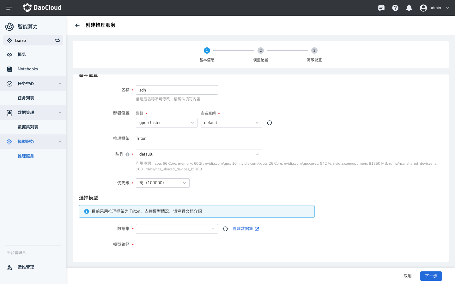Switch workspace using baize swap icon
Viewport: 455px width, 284px height.
click(58, 40)
